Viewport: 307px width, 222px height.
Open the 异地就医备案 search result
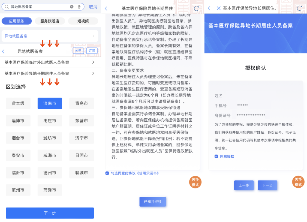(x=50, y=36)
